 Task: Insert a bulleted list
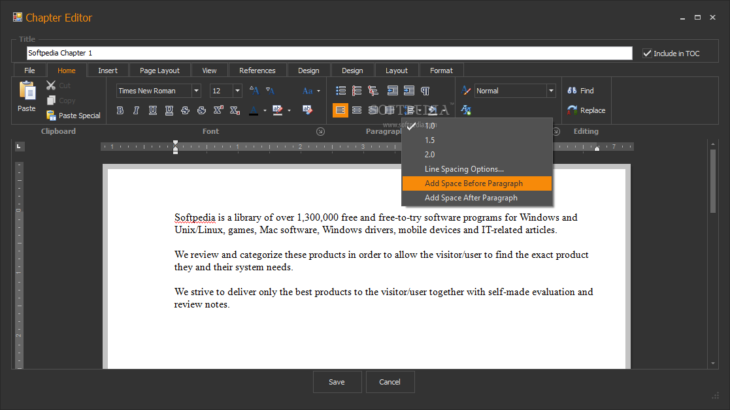coord(340,91)
